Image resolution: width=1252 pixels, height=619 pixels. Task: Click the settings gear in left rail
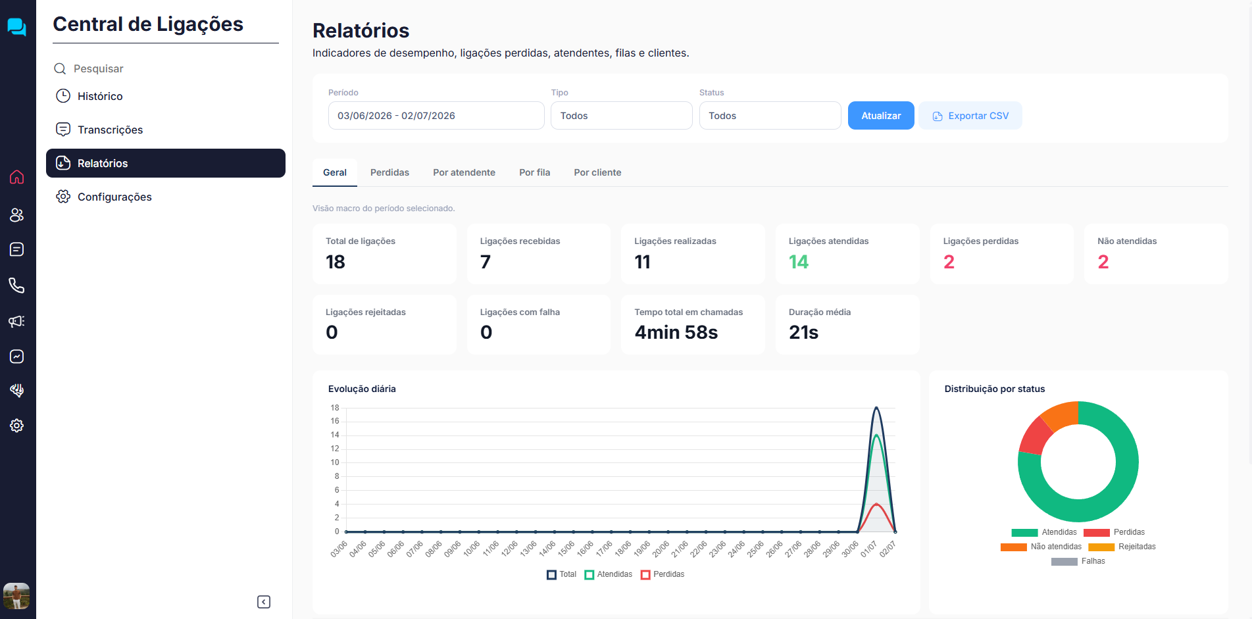(x=17, y=426)
